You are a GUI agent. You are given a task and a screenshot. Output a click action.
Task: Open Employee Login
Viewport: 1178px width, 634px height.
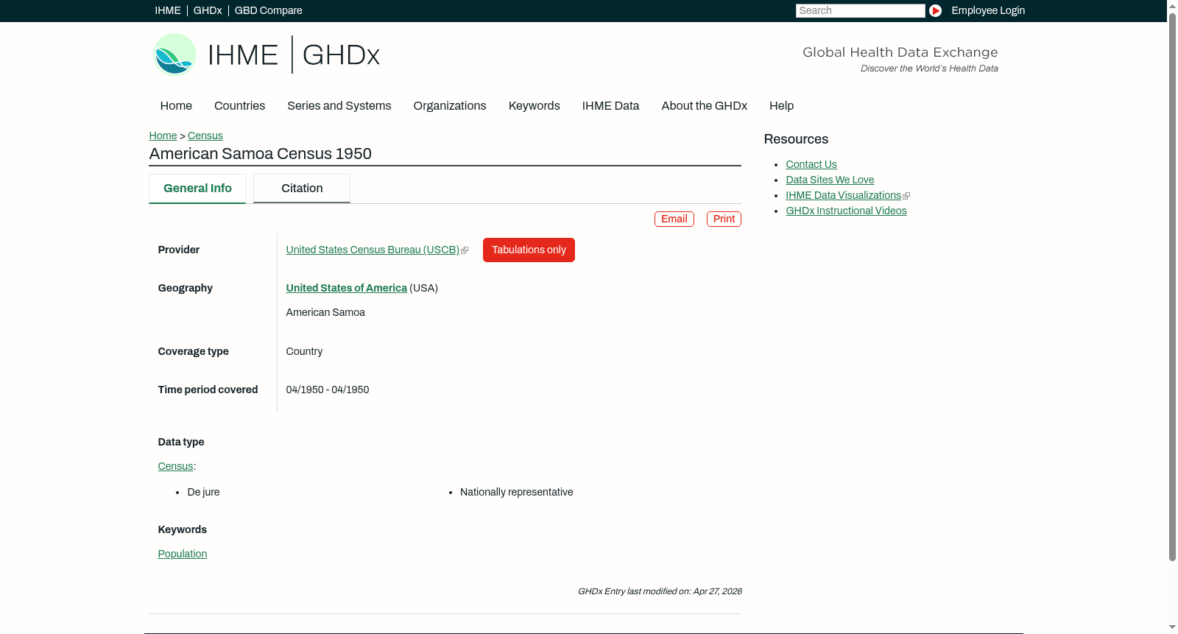point(988,10)
